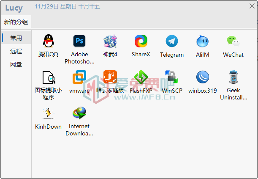The width and height of the screenshot is (258, 179).
Task: Select the 常用 sidebar category
Action: click(16, 38)
